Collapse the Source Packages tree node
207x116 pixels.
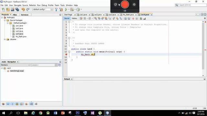(x=5, y=20)
